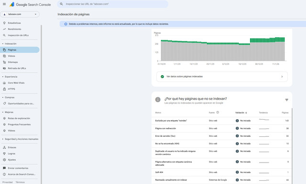This screenshot has width=306, height=184.
Task: Open Sitemaps in the sidebar
Action: (x=13, y=62)
